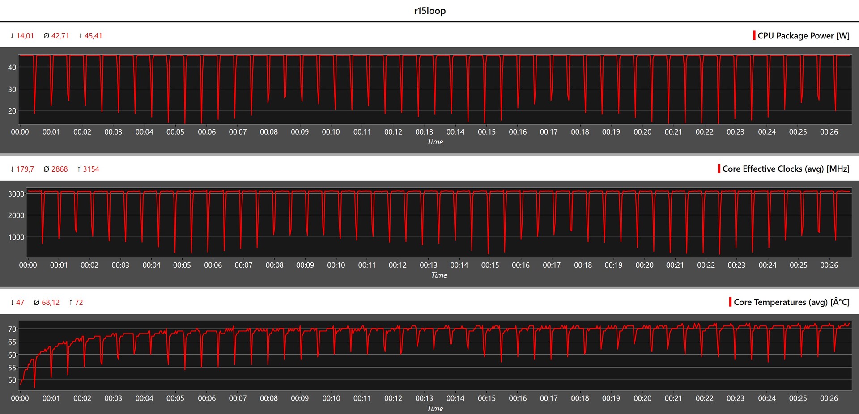The height and width of the screenshot is (414, 859).
Task: Click the r15loop title at the top
Action: [429, 11]
